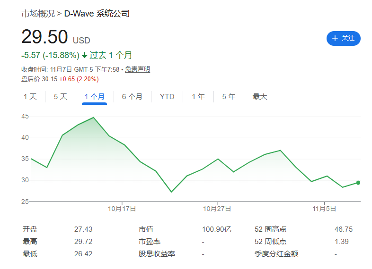Click the 52 周高点 value 46.75

(344, 229)
